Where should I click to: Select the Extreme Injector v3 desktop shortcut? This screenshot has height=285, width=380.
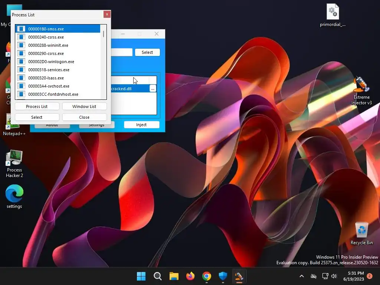click(x=361, y=91)
